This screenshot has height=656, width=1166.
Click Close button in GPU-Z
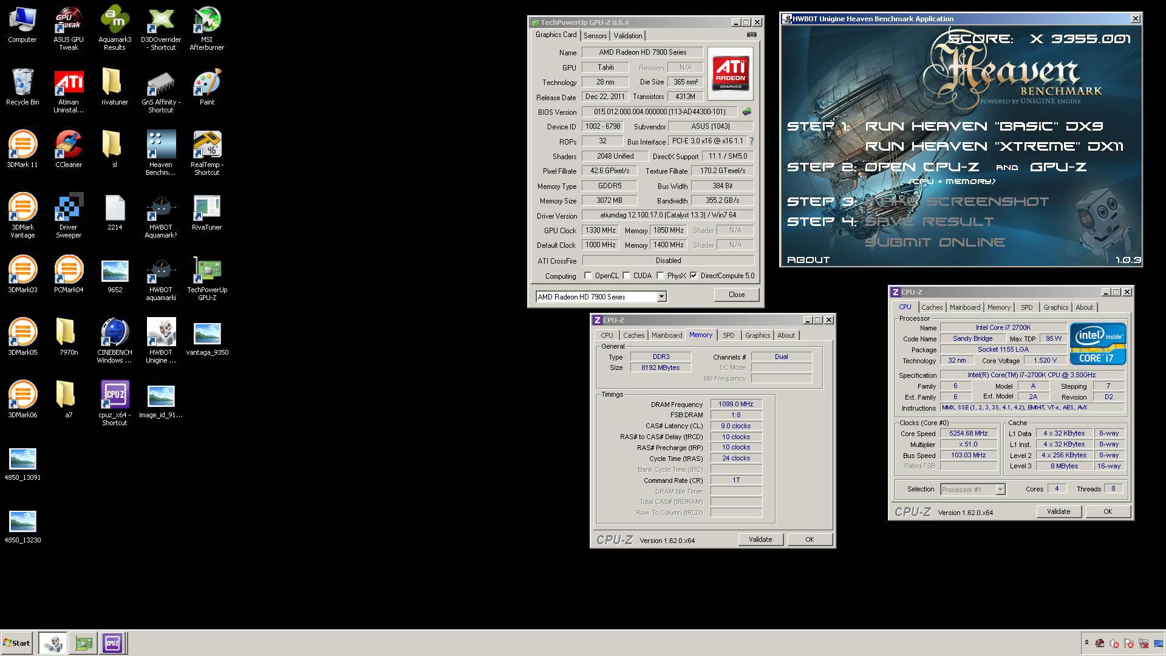pyautogui.click(x=737, y=295)
